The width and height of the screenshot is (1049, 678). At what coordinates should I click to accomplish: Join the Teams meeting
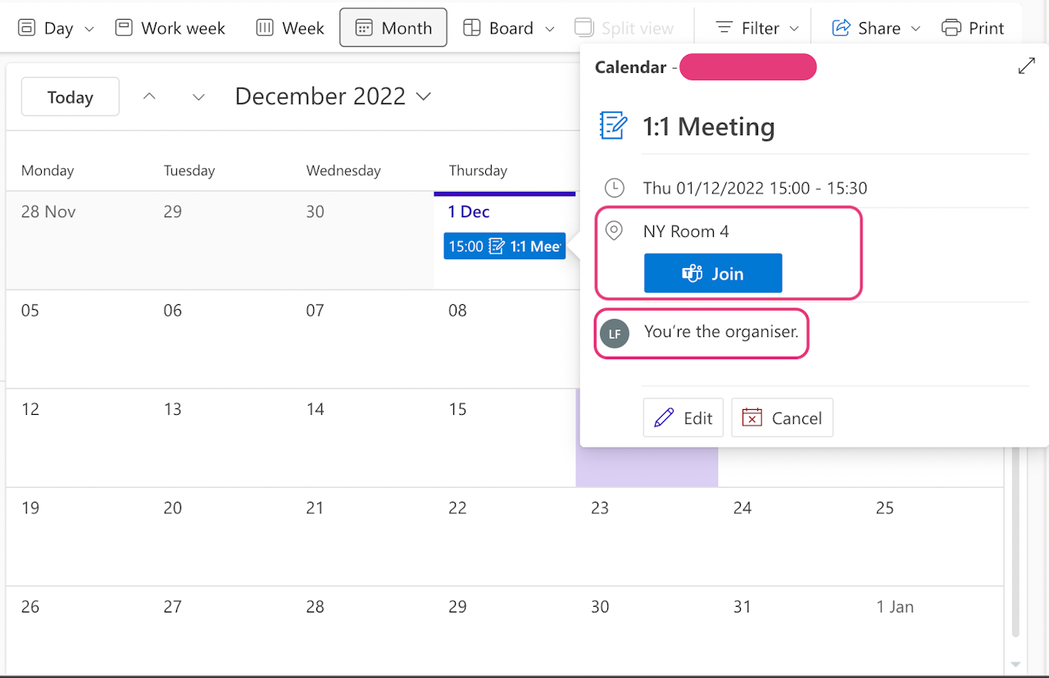tap(713, 274)
